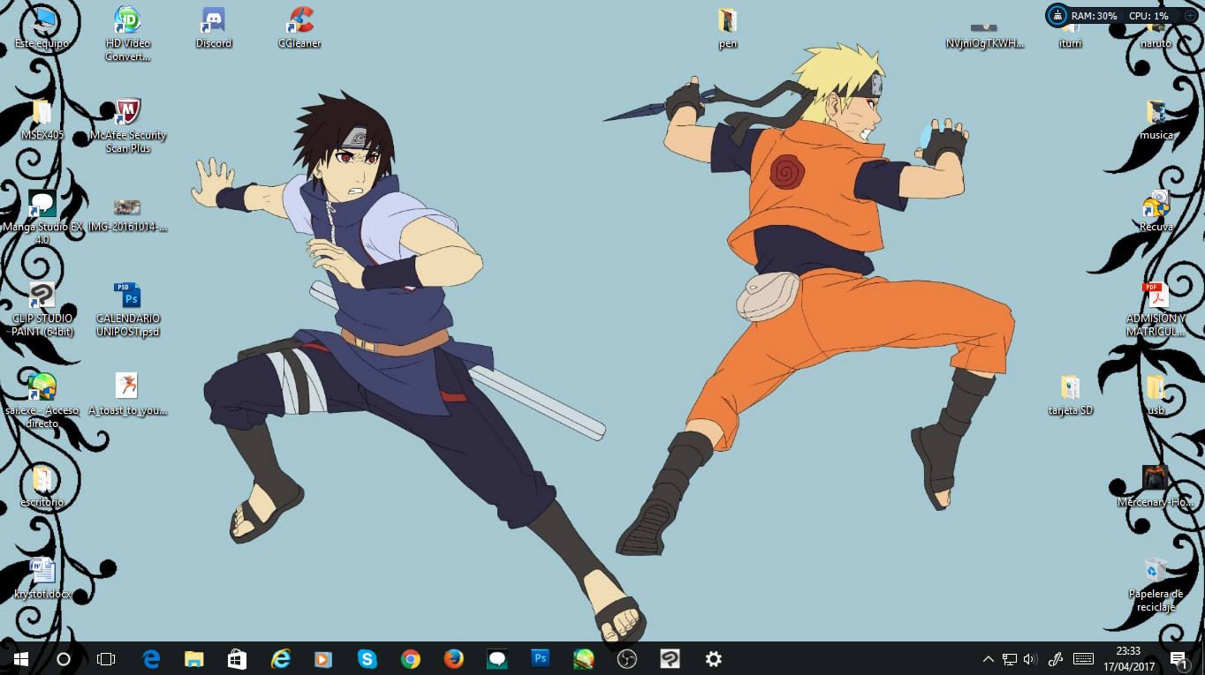Select the escritorio folder

[42, 486]
